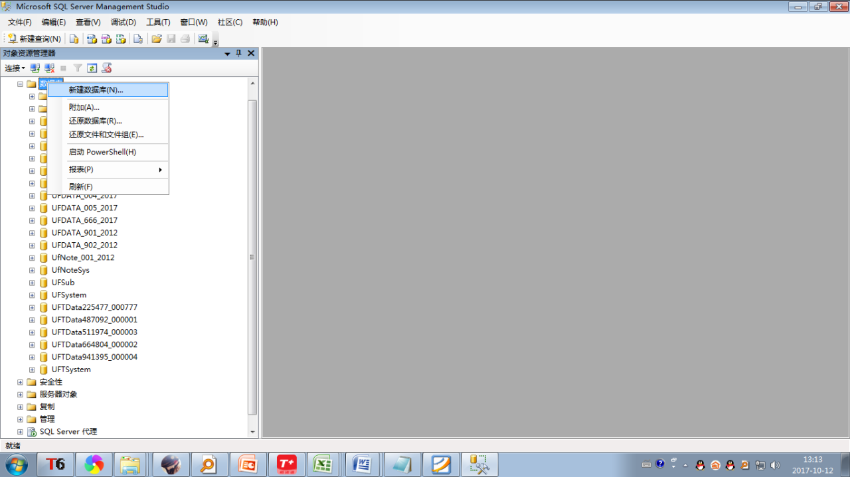The width and height of the screenshot is (850, 477).
Task: Select UFTData487092_000001 database
Action: click(x=94, y=320)
